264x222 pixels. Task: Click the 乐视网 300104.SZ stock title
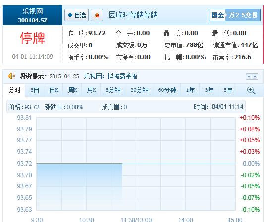coord(33,15)
